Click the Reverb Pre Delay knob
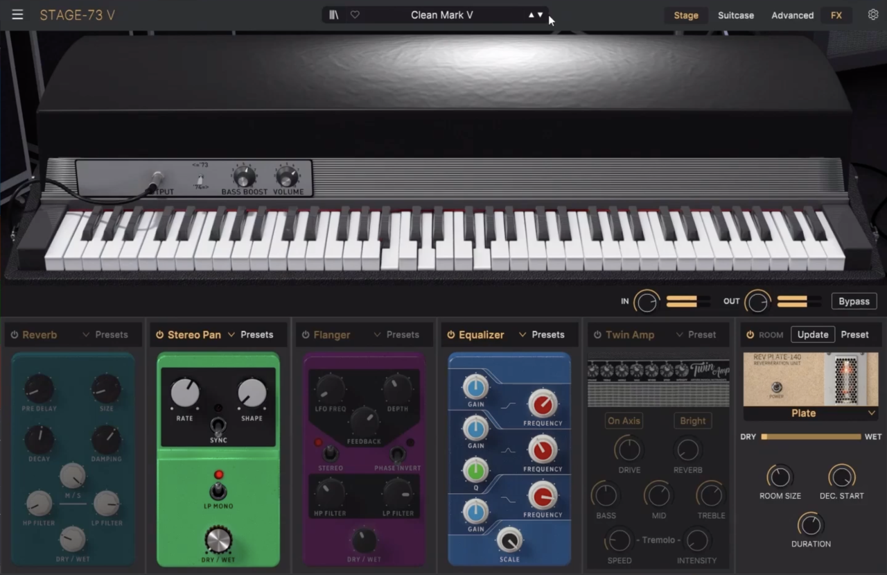The height and width of the screenshot is (575, 887). click(39, 389)
